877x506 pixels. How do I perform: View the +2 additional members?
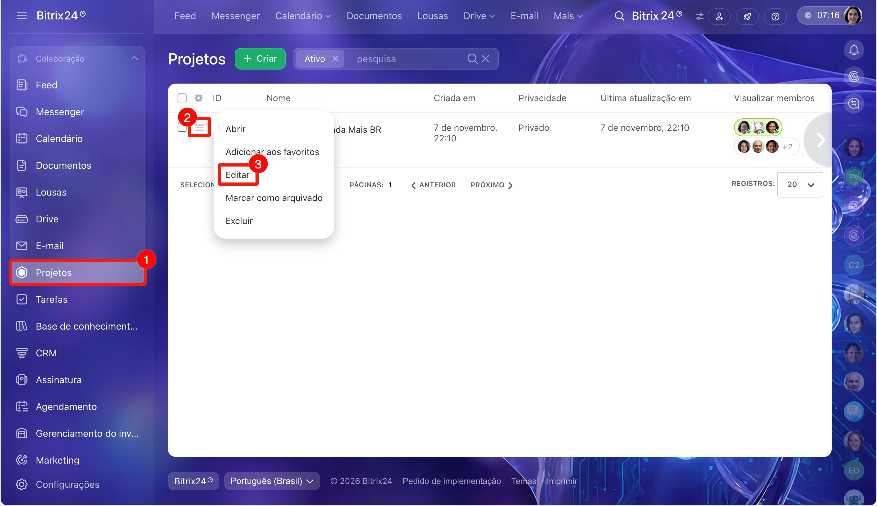[787, 147]
